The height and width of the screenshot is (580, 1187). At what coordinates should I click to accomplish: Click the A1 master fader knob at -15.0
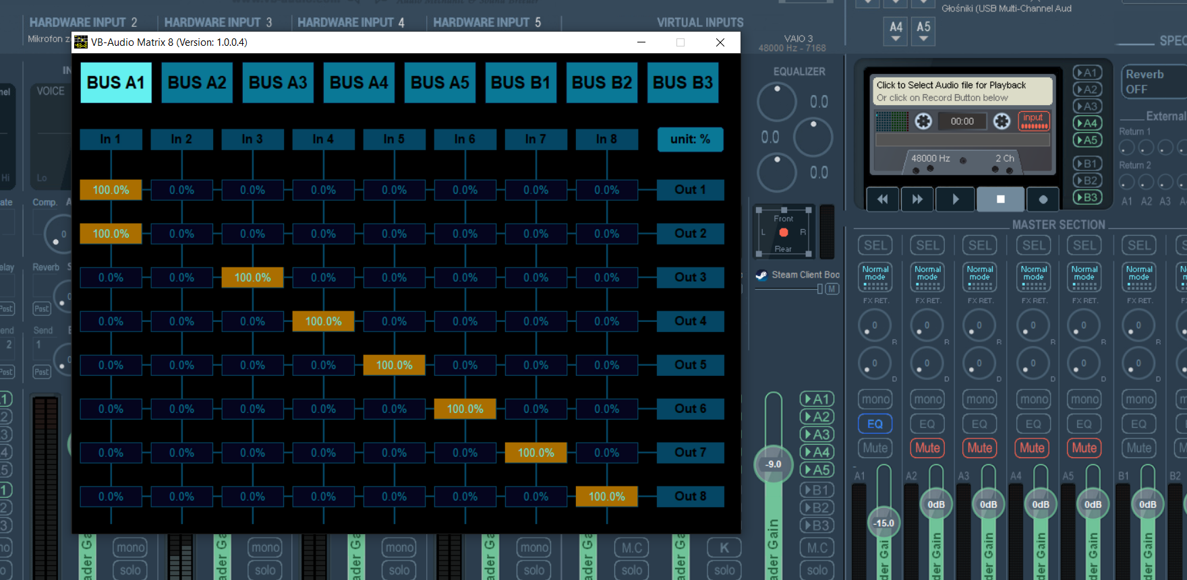point(884,523)
